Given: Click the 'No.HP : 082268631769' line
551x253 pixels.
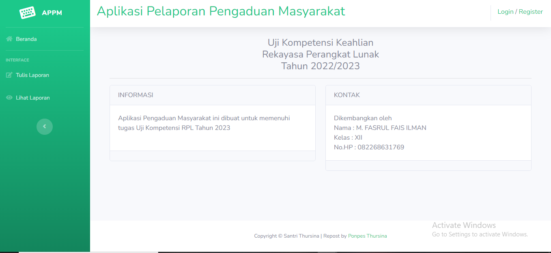Looking at the screenshot, I should tap(369, 147).
